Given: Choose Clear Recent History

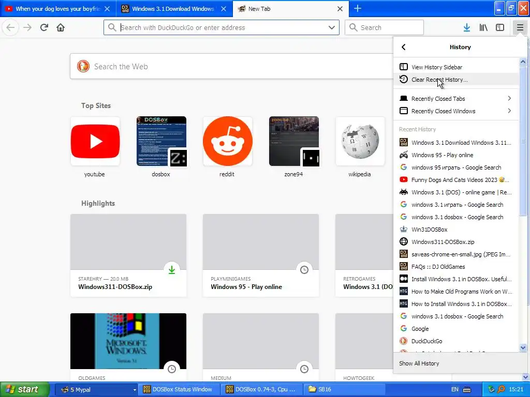Looking at the screenshot, I should click(455, 79).
